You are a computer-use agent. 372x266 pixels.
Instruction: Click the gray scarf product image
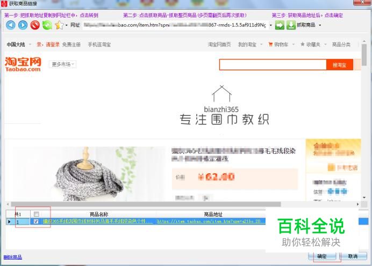88,174
